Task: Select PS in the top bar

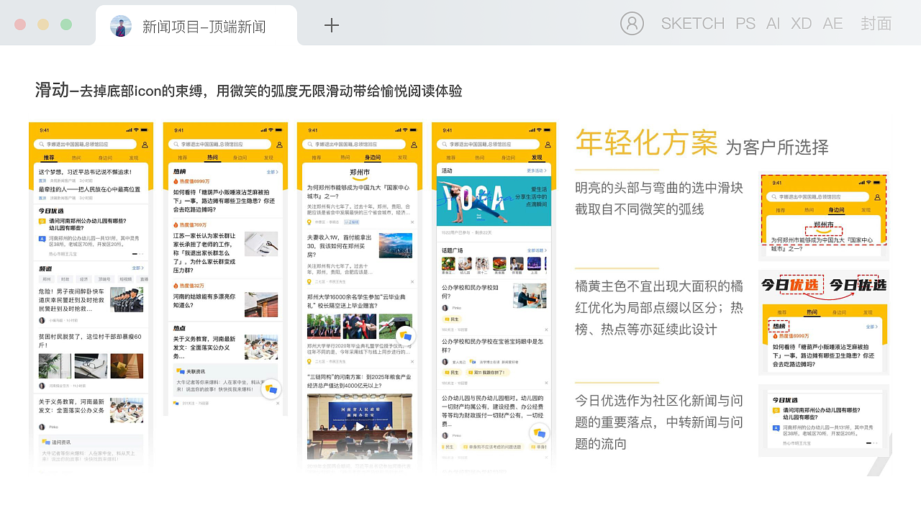Action: coord(745,24)
